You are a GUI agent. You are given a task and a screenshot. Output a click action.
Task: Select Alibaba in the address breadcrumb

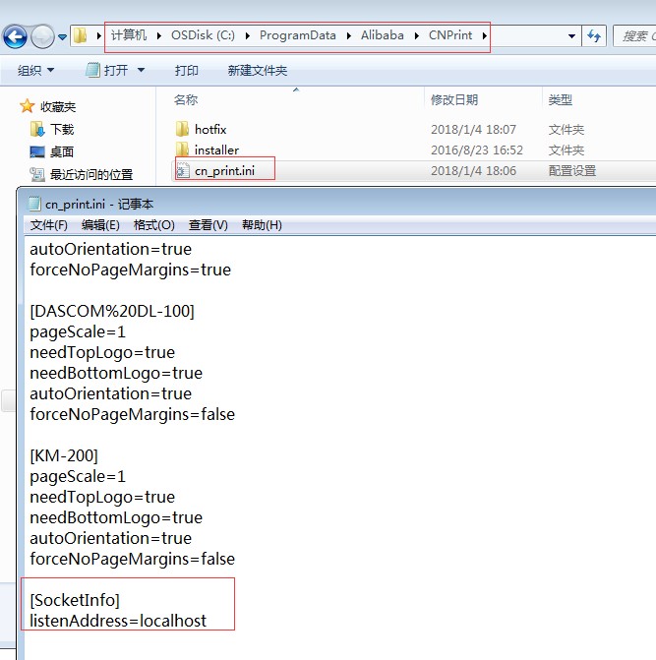pyautogui.click(x=382, y=35)
